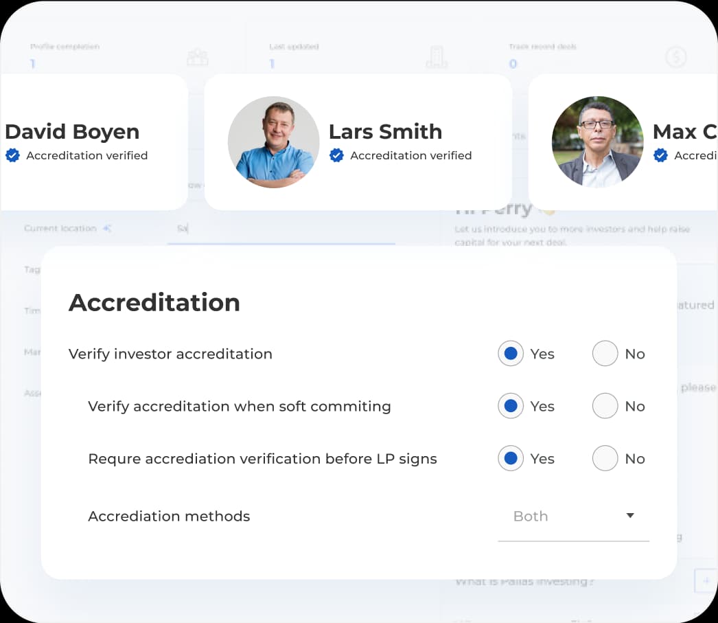Select No for Verify investor accreditation
The width and height of the screenshot is (718, 623).
(x=605, y=354)
